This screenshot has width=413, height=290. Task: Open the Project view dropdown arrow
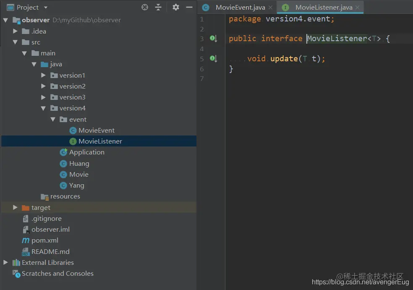point(46,8)
